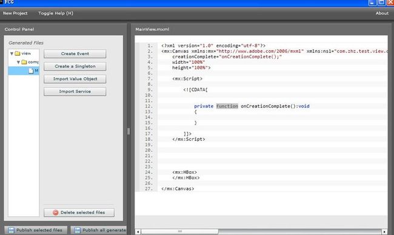
Task: Open the About menu item
Action: click(x=382, y=13)
